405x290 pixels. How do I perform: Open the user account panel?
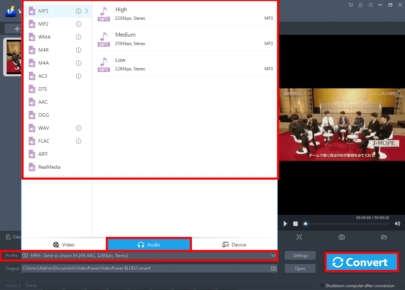(x=360, y=5)
